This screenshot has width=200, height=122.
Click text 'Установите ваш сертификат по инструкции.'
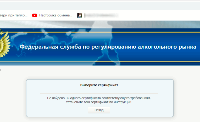99,102
